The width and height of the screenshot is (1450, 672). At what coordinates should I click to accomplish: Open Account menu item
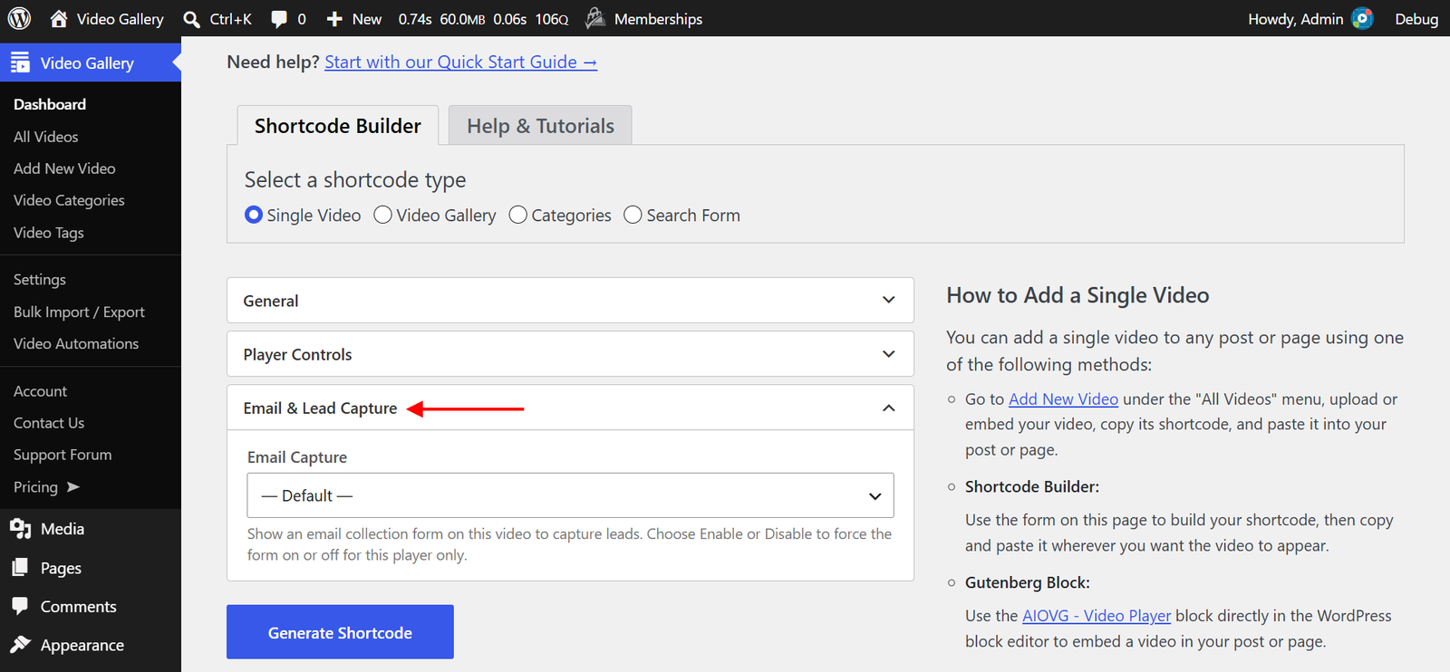(40, 391)
